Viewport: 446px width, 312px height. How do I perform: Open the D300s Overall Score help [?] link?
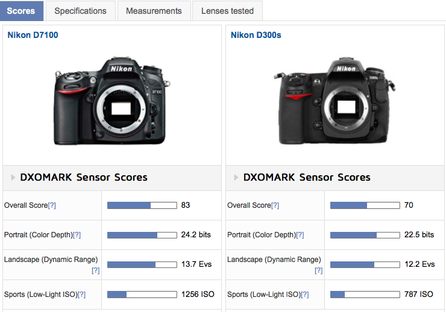point(275,205)
